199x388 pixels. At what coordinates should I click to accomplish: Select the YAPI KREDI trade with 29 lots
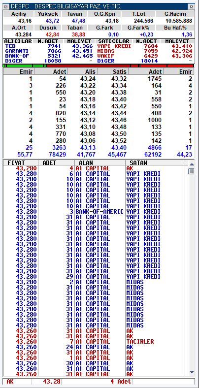94,277
